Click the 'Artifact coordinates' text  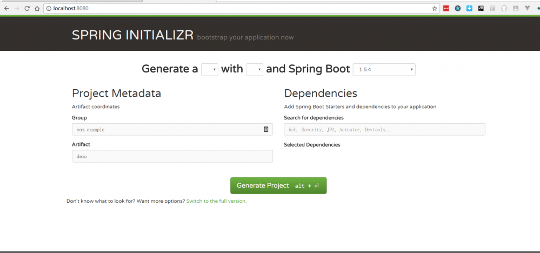[x=96, y=106]
